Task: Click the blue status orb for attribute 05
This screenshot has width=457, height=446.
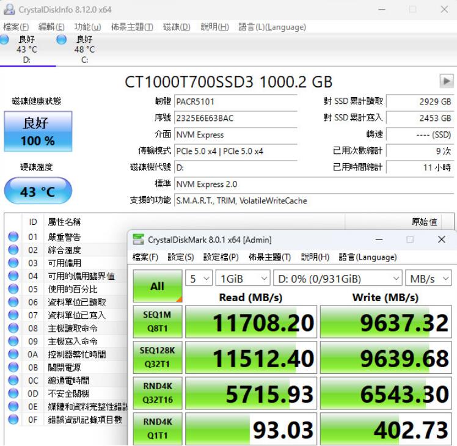Action: 13,289
